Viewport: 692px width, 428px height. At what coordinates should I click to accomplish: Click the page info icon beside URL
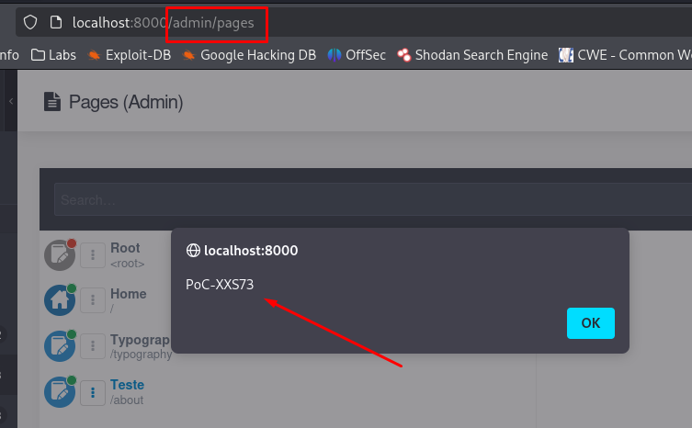pyautogui.click(x=55, y=22)
